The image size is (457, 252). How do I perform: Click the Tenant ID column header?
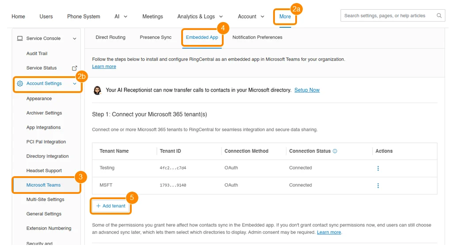click(x=170, y=151)
